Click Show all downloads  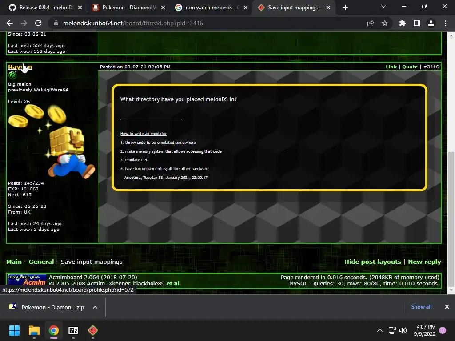point(421,307)
